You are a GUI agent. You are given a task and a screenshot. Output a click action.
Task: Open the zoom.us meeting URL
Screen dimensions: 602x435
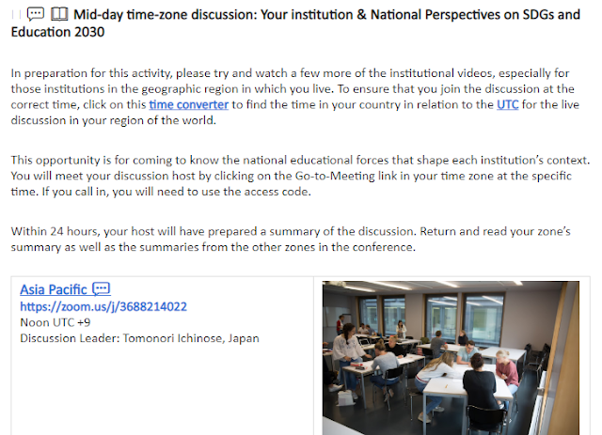103,306
